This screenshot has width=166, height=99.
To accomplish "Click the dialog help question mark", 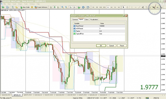I will (x=124, y=16).
